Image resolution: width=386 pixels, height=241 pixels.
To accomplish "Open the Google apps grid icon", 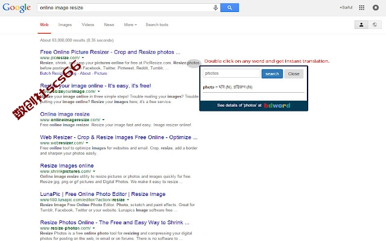I will pos(362,8).
